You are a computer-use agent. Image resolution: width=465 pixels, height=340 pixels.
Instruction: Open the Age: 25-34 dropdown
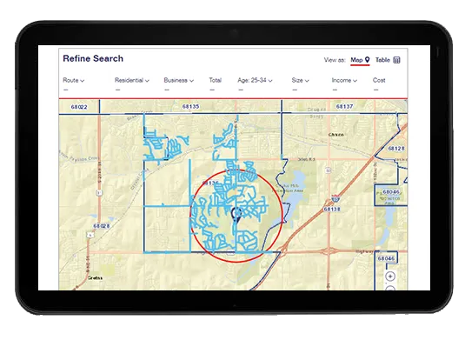point(255,80)
